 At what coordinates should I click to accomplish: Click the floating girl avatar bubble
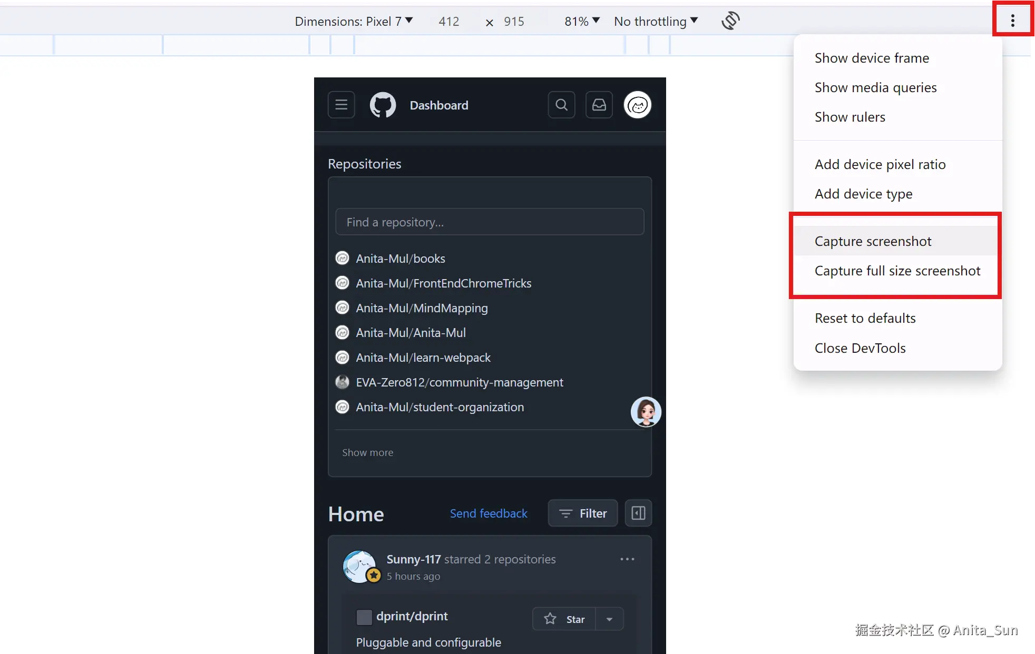(646, 412)
